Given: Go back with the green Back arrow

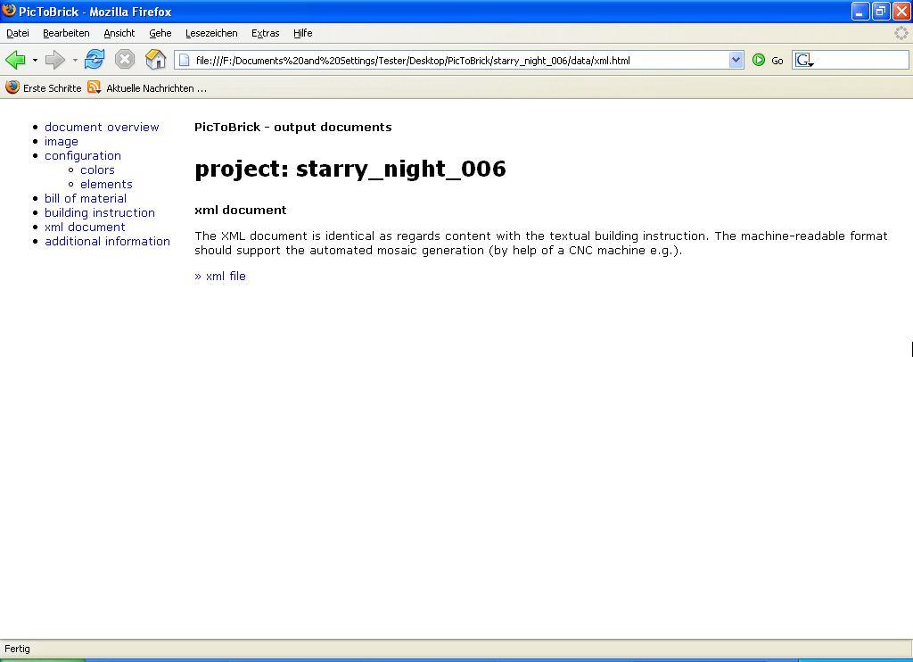Looking at the screenshot, I should (15, 60).
